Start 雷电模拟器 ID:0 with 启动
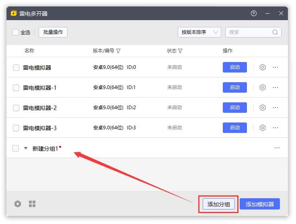296x224 pixels. pos(234,67)
